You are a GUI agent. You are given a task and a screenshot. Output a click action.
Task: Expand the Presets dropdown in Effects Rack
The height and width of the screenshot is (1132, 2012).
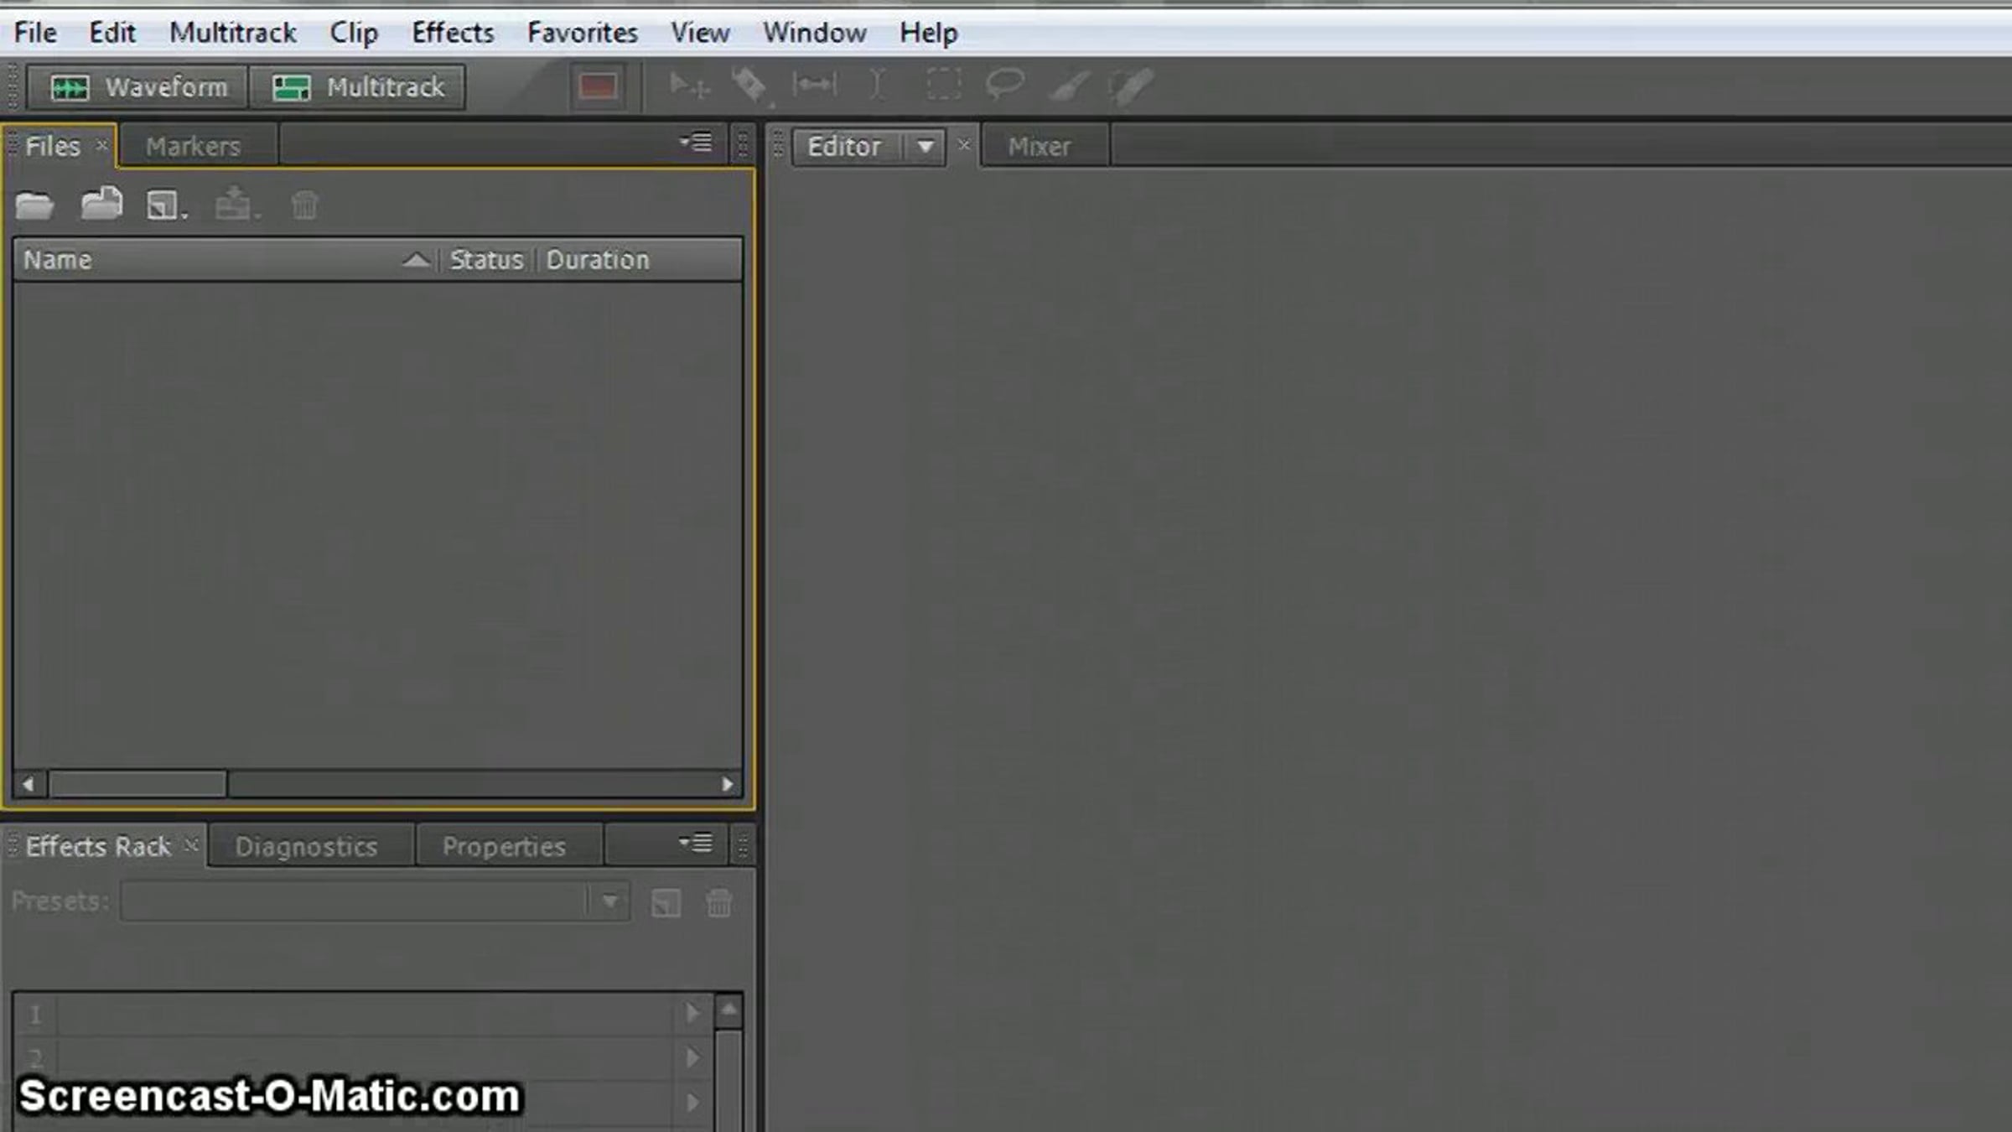click(x=609, y=901)
